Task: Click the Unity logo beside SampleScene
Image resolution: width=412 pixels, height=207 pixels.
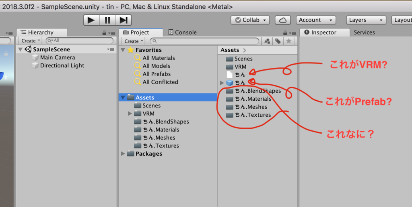Action: [x=28, y=49]
